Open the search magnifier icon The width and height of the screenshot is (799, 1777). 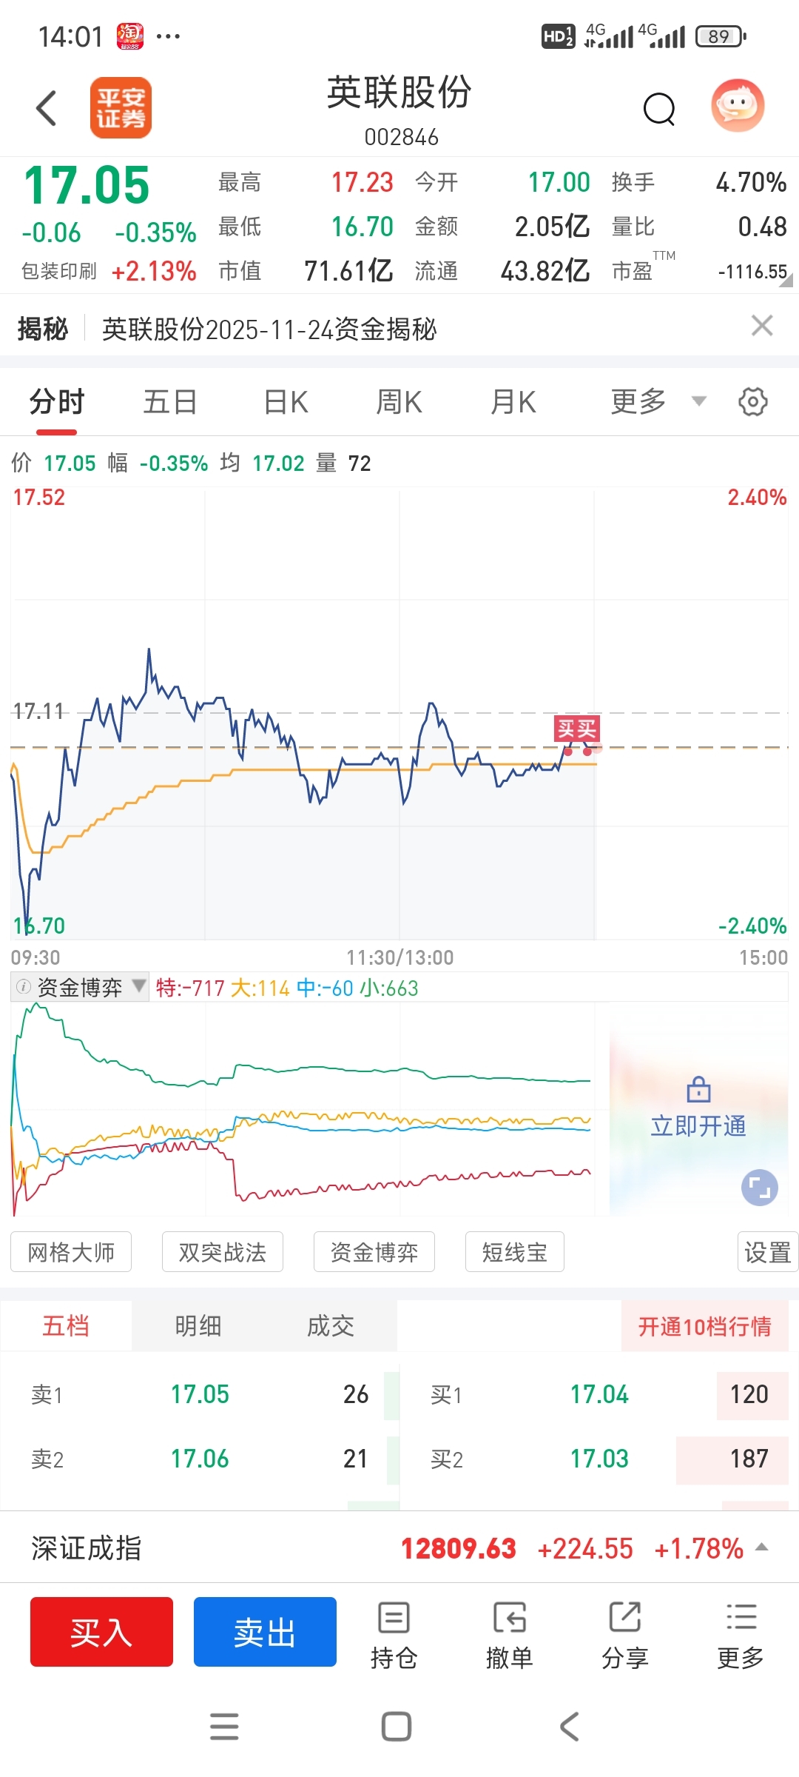pos(658,110)
